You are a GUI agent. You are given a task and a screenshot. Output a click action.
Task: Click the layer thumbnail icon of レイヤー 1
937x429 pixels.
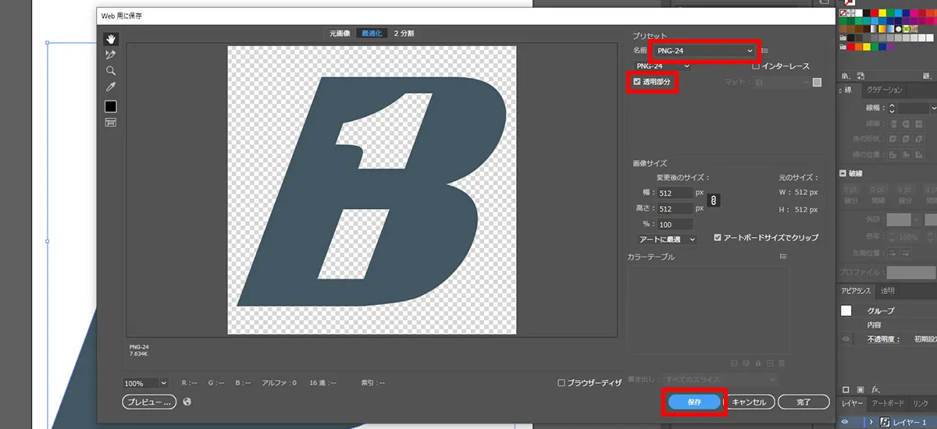(x=885, y=422)
